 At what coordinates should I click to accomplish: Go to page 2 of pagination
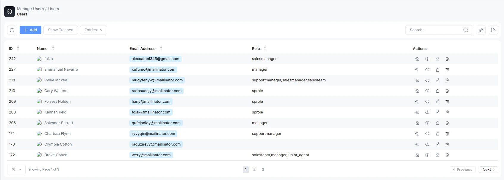point(254,170)
